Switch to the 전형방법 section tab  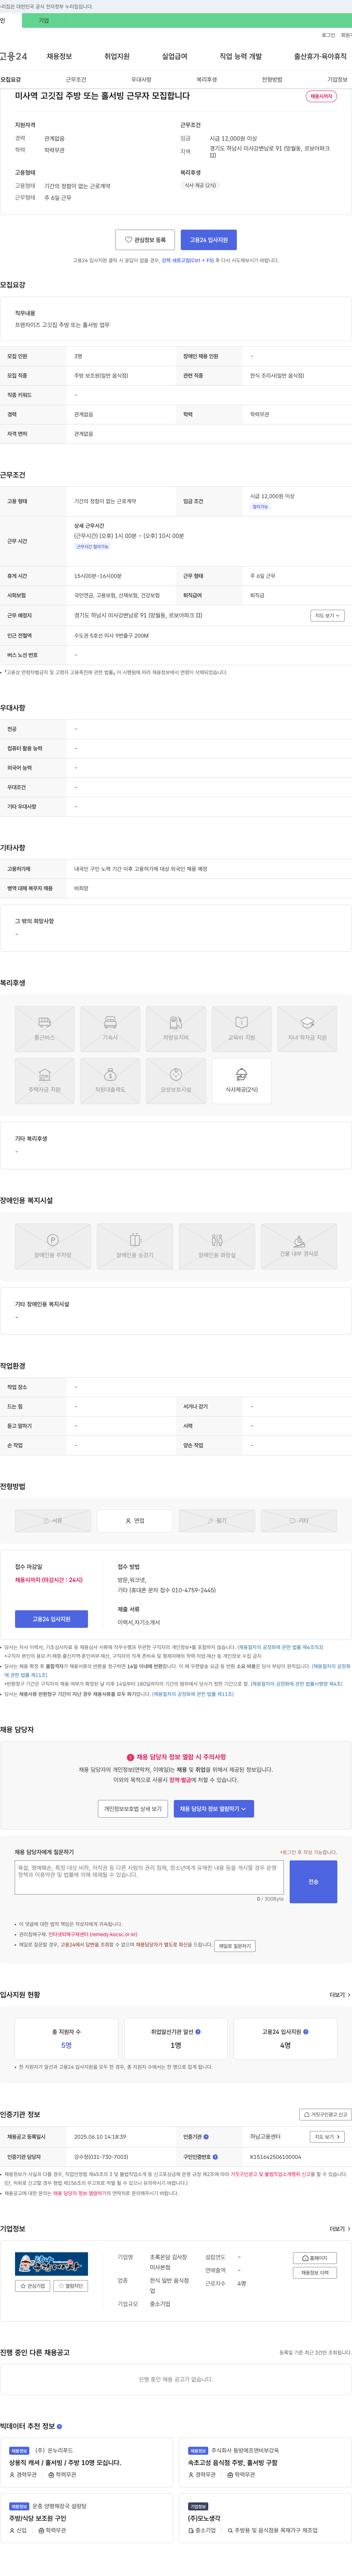click(272, 80)
